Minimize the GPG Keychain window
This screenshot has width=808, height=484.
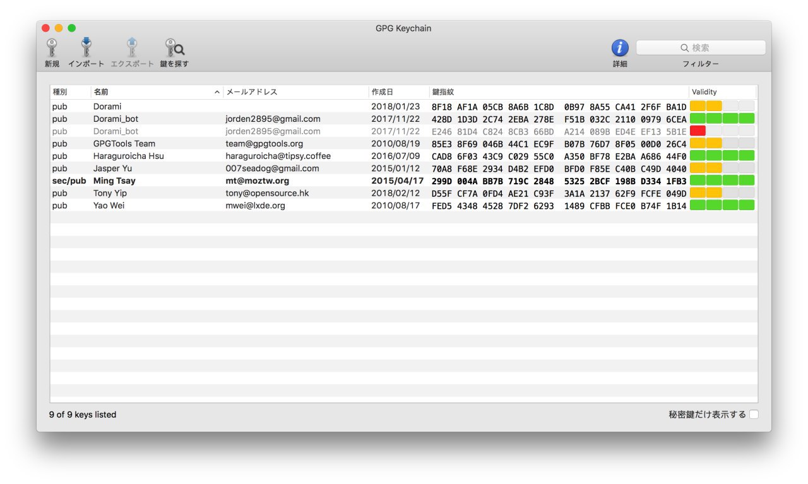point(59,28)
